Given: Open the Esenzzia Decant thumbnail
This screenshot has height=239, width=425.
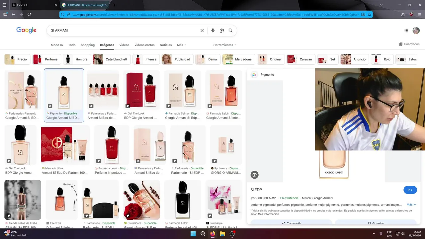Looking at the screenshot, I should tap(61, 200).
